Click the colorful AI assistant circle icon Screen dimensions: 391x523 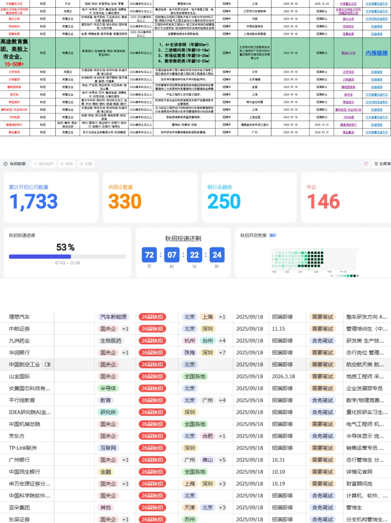(x=366, y=164)
